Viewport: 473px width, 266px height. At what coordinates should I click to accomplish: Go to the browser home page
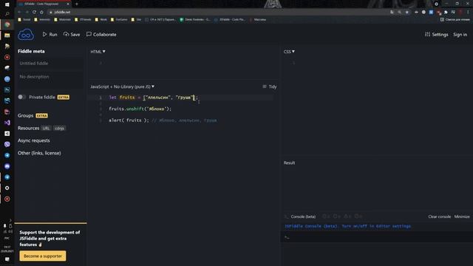click(41, 12)
